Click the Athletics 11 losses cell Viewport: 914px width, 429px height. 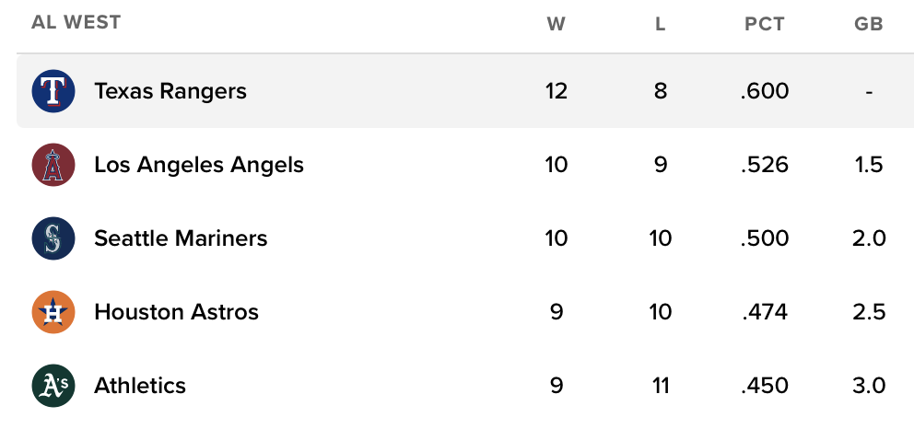[x=660, y=386]
